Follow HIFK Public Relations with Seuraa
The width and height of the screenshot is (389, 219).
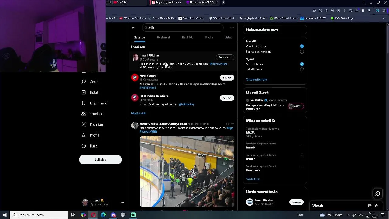click(227, 98)
